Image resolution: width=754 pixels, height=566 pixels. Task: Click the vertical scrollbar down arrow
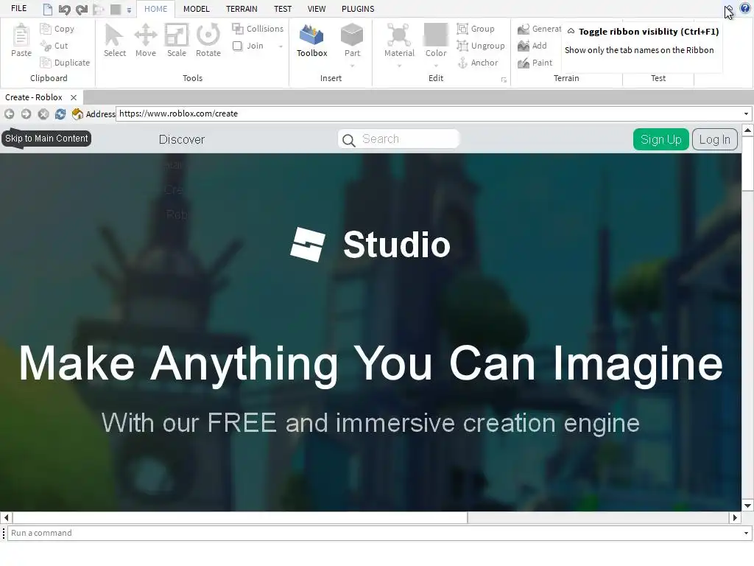(748, 506)
